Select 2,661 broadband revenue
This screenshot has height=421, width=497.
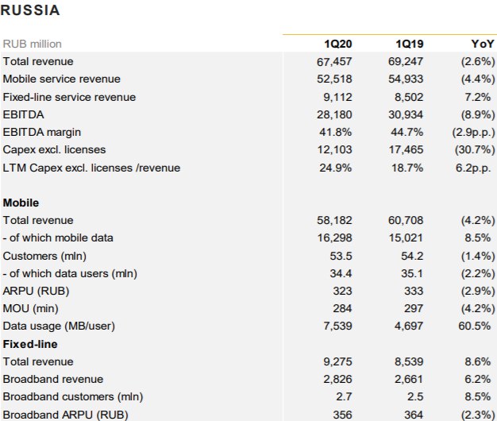click(409, 379)
